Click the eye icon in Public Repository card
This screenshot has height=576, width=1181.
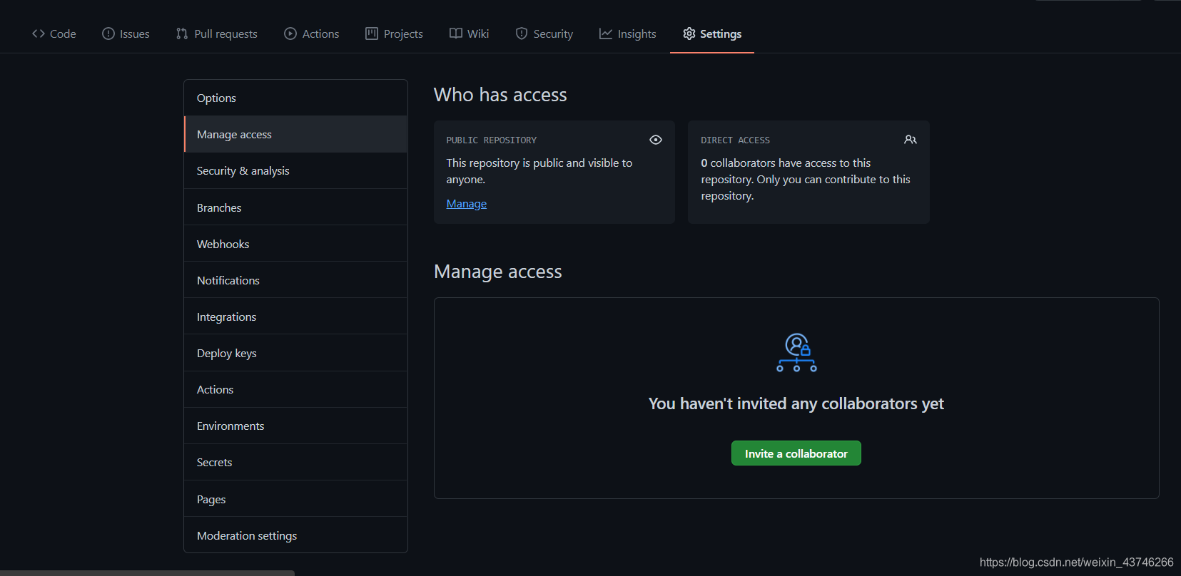click(656, 140)
